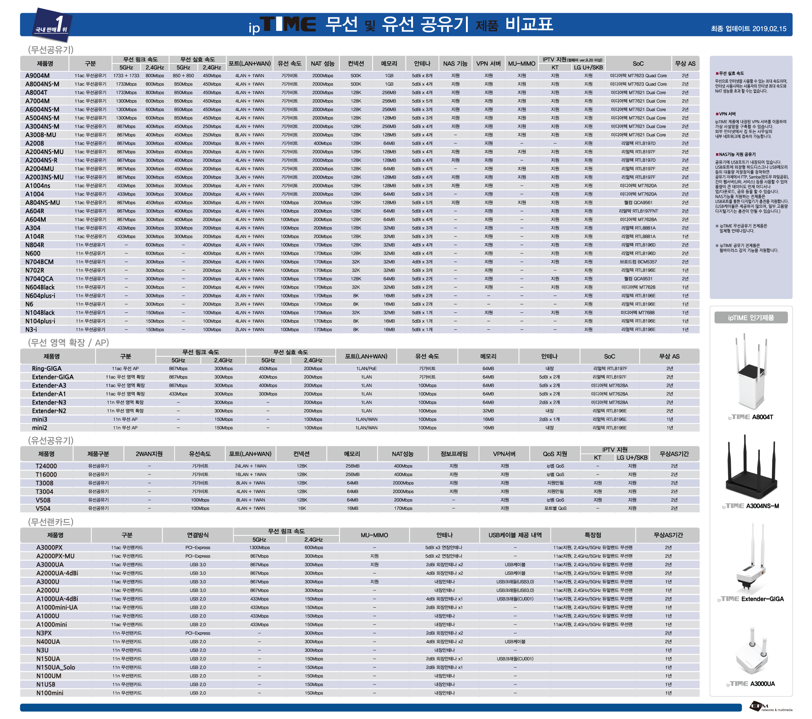Viewport: 812px width, 719px height.
Task: Select the Extender-A3 product name
Action: click(x=49, y=386)
